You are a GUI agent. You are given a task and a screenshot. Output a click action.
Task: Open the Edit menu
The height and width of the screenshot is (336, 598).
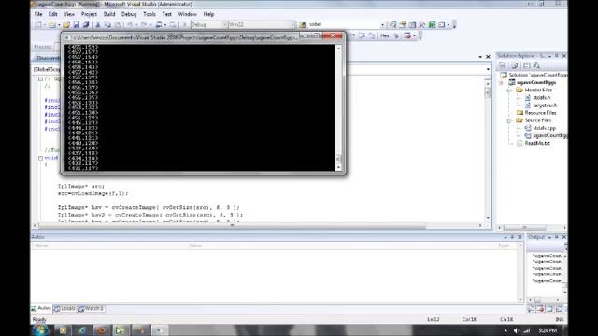coord(52,14)
